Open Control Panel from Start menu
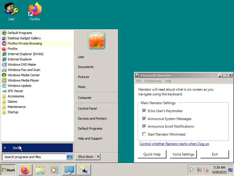234x176 pixels. coord(87,109)
